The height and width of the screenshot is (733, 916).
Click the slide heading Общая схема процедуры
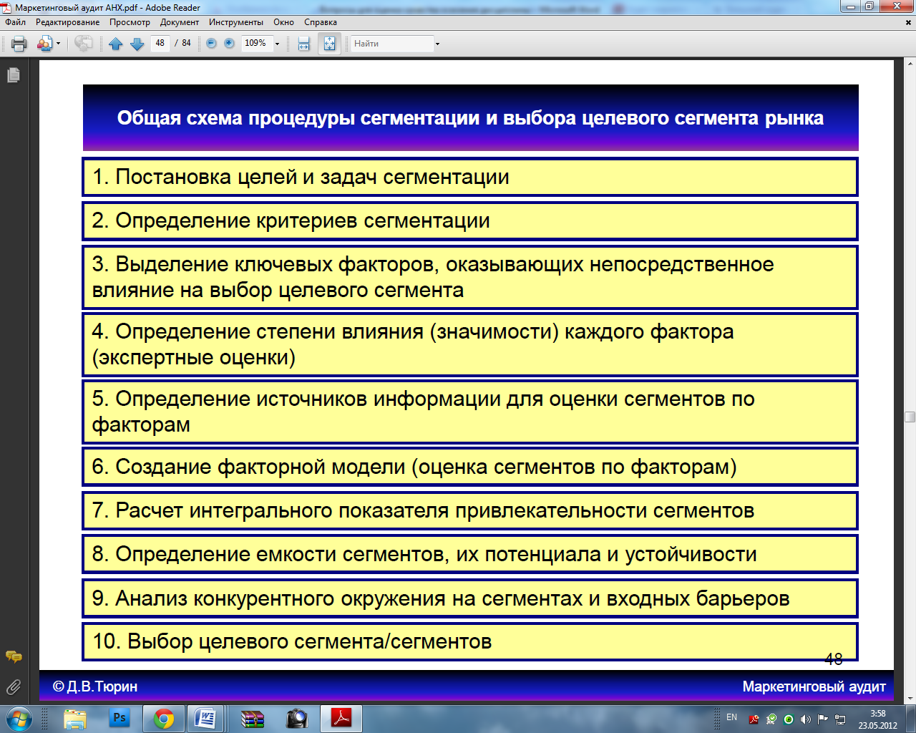tap(470, 118)
